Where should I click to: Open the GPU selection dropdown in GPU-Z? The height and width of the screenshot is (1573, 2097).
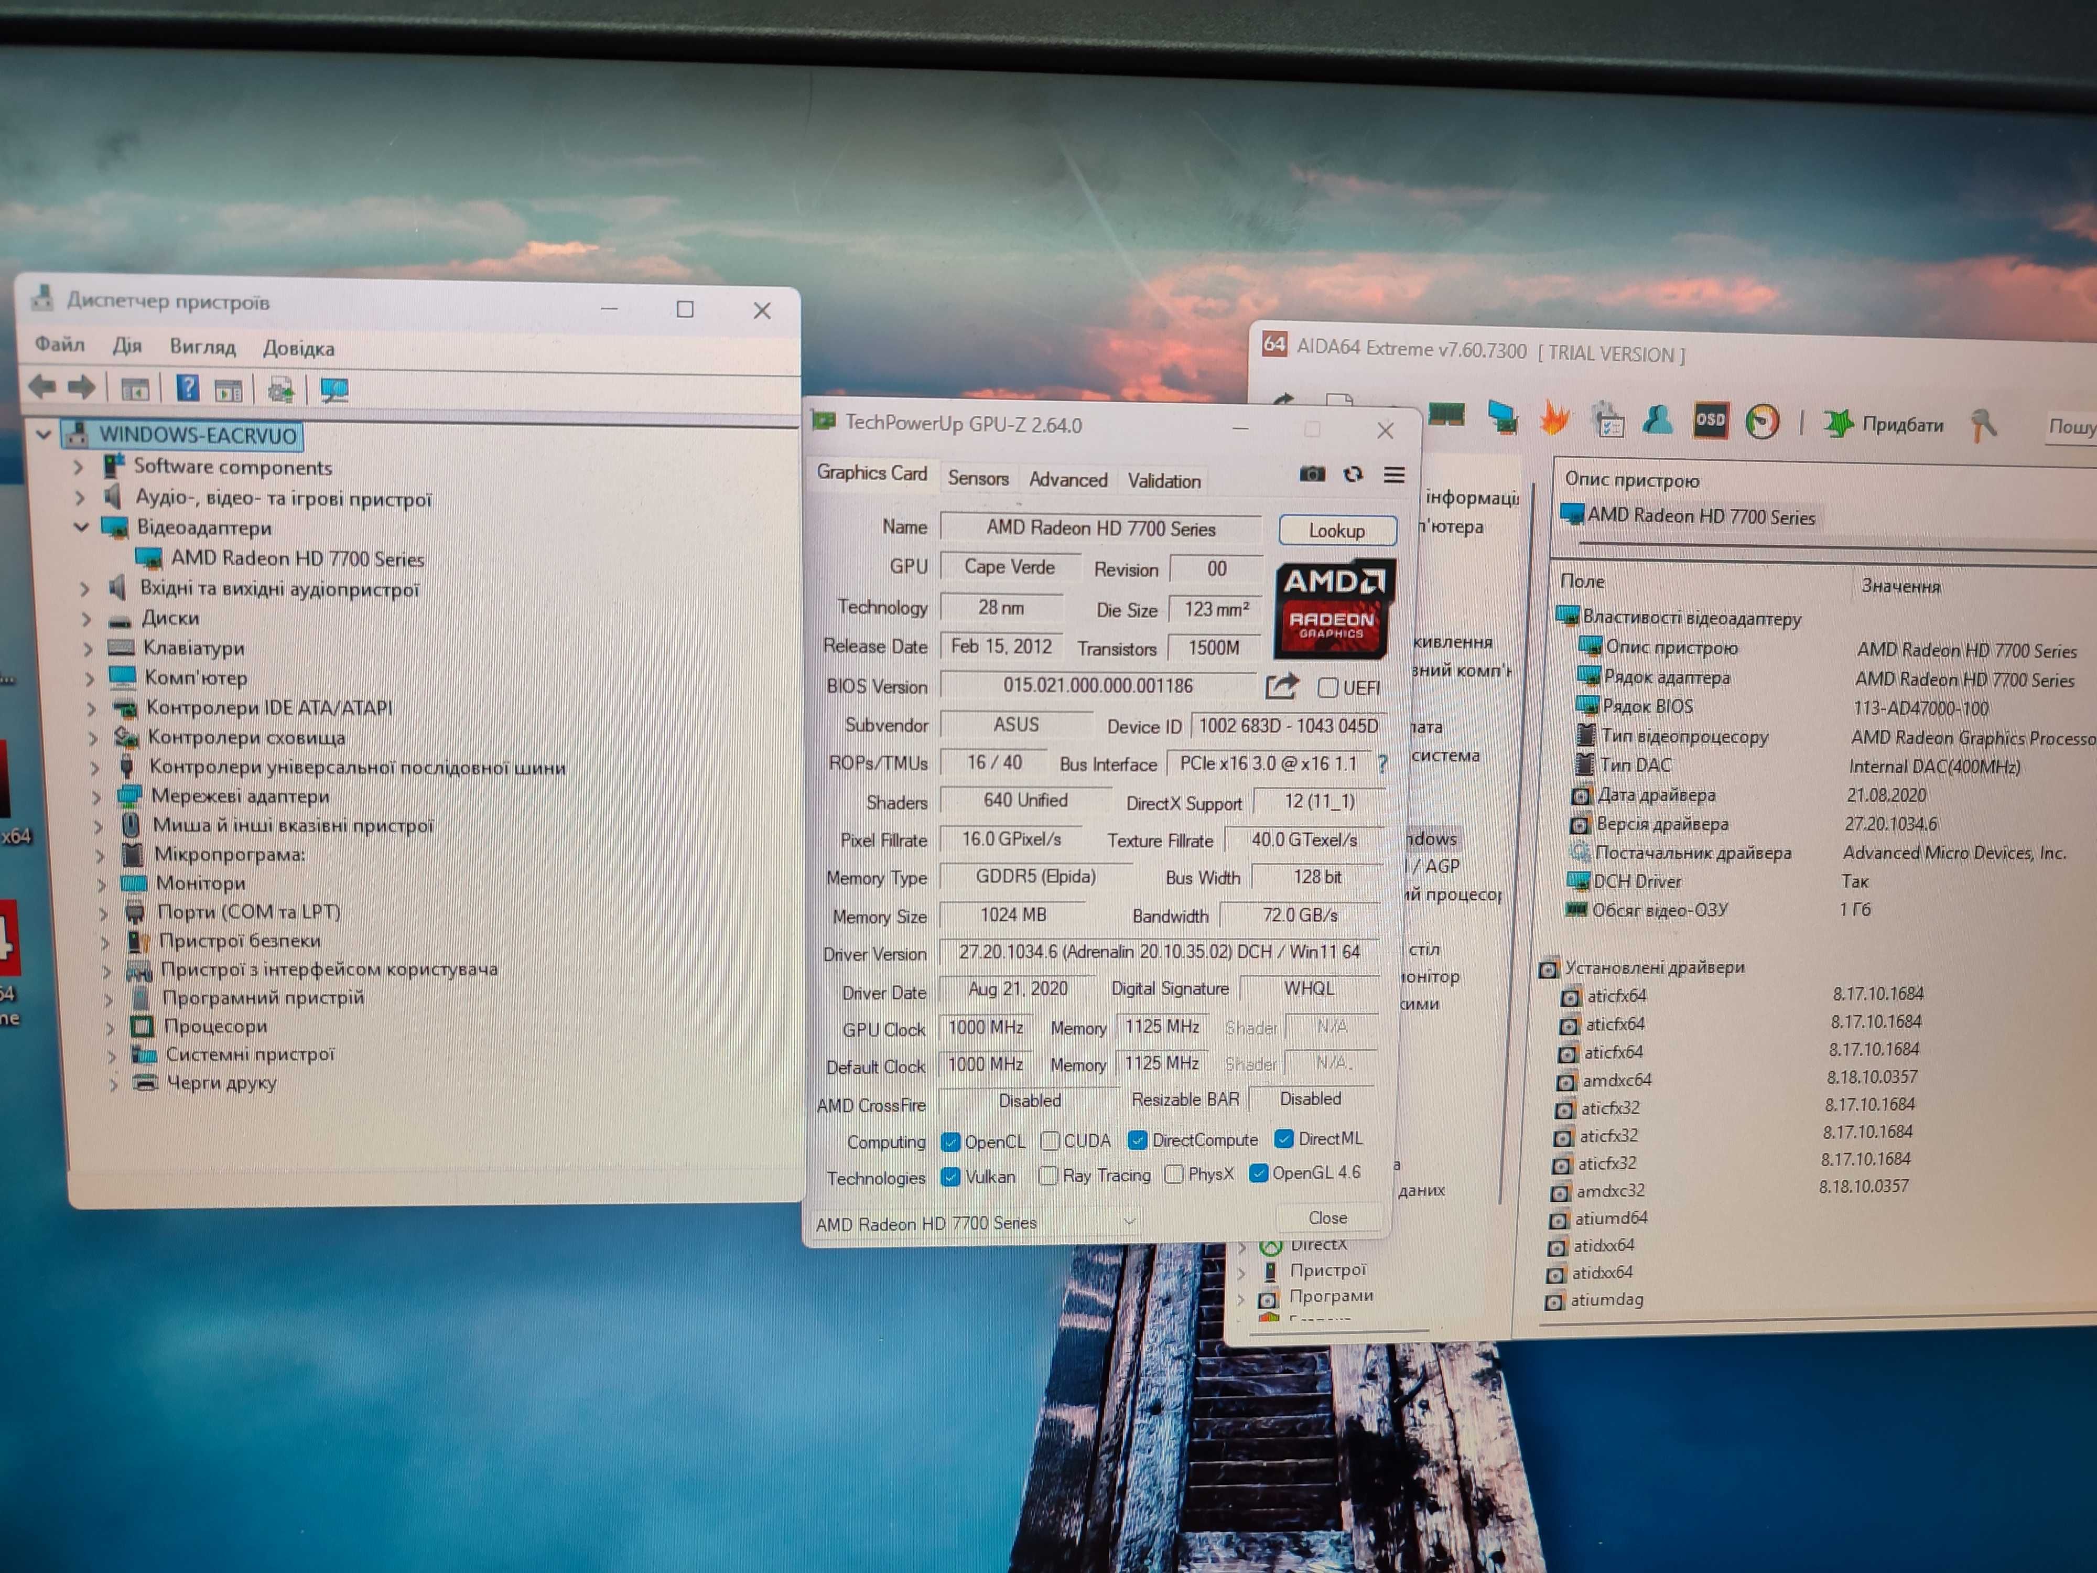click(x=977, y=1222)
